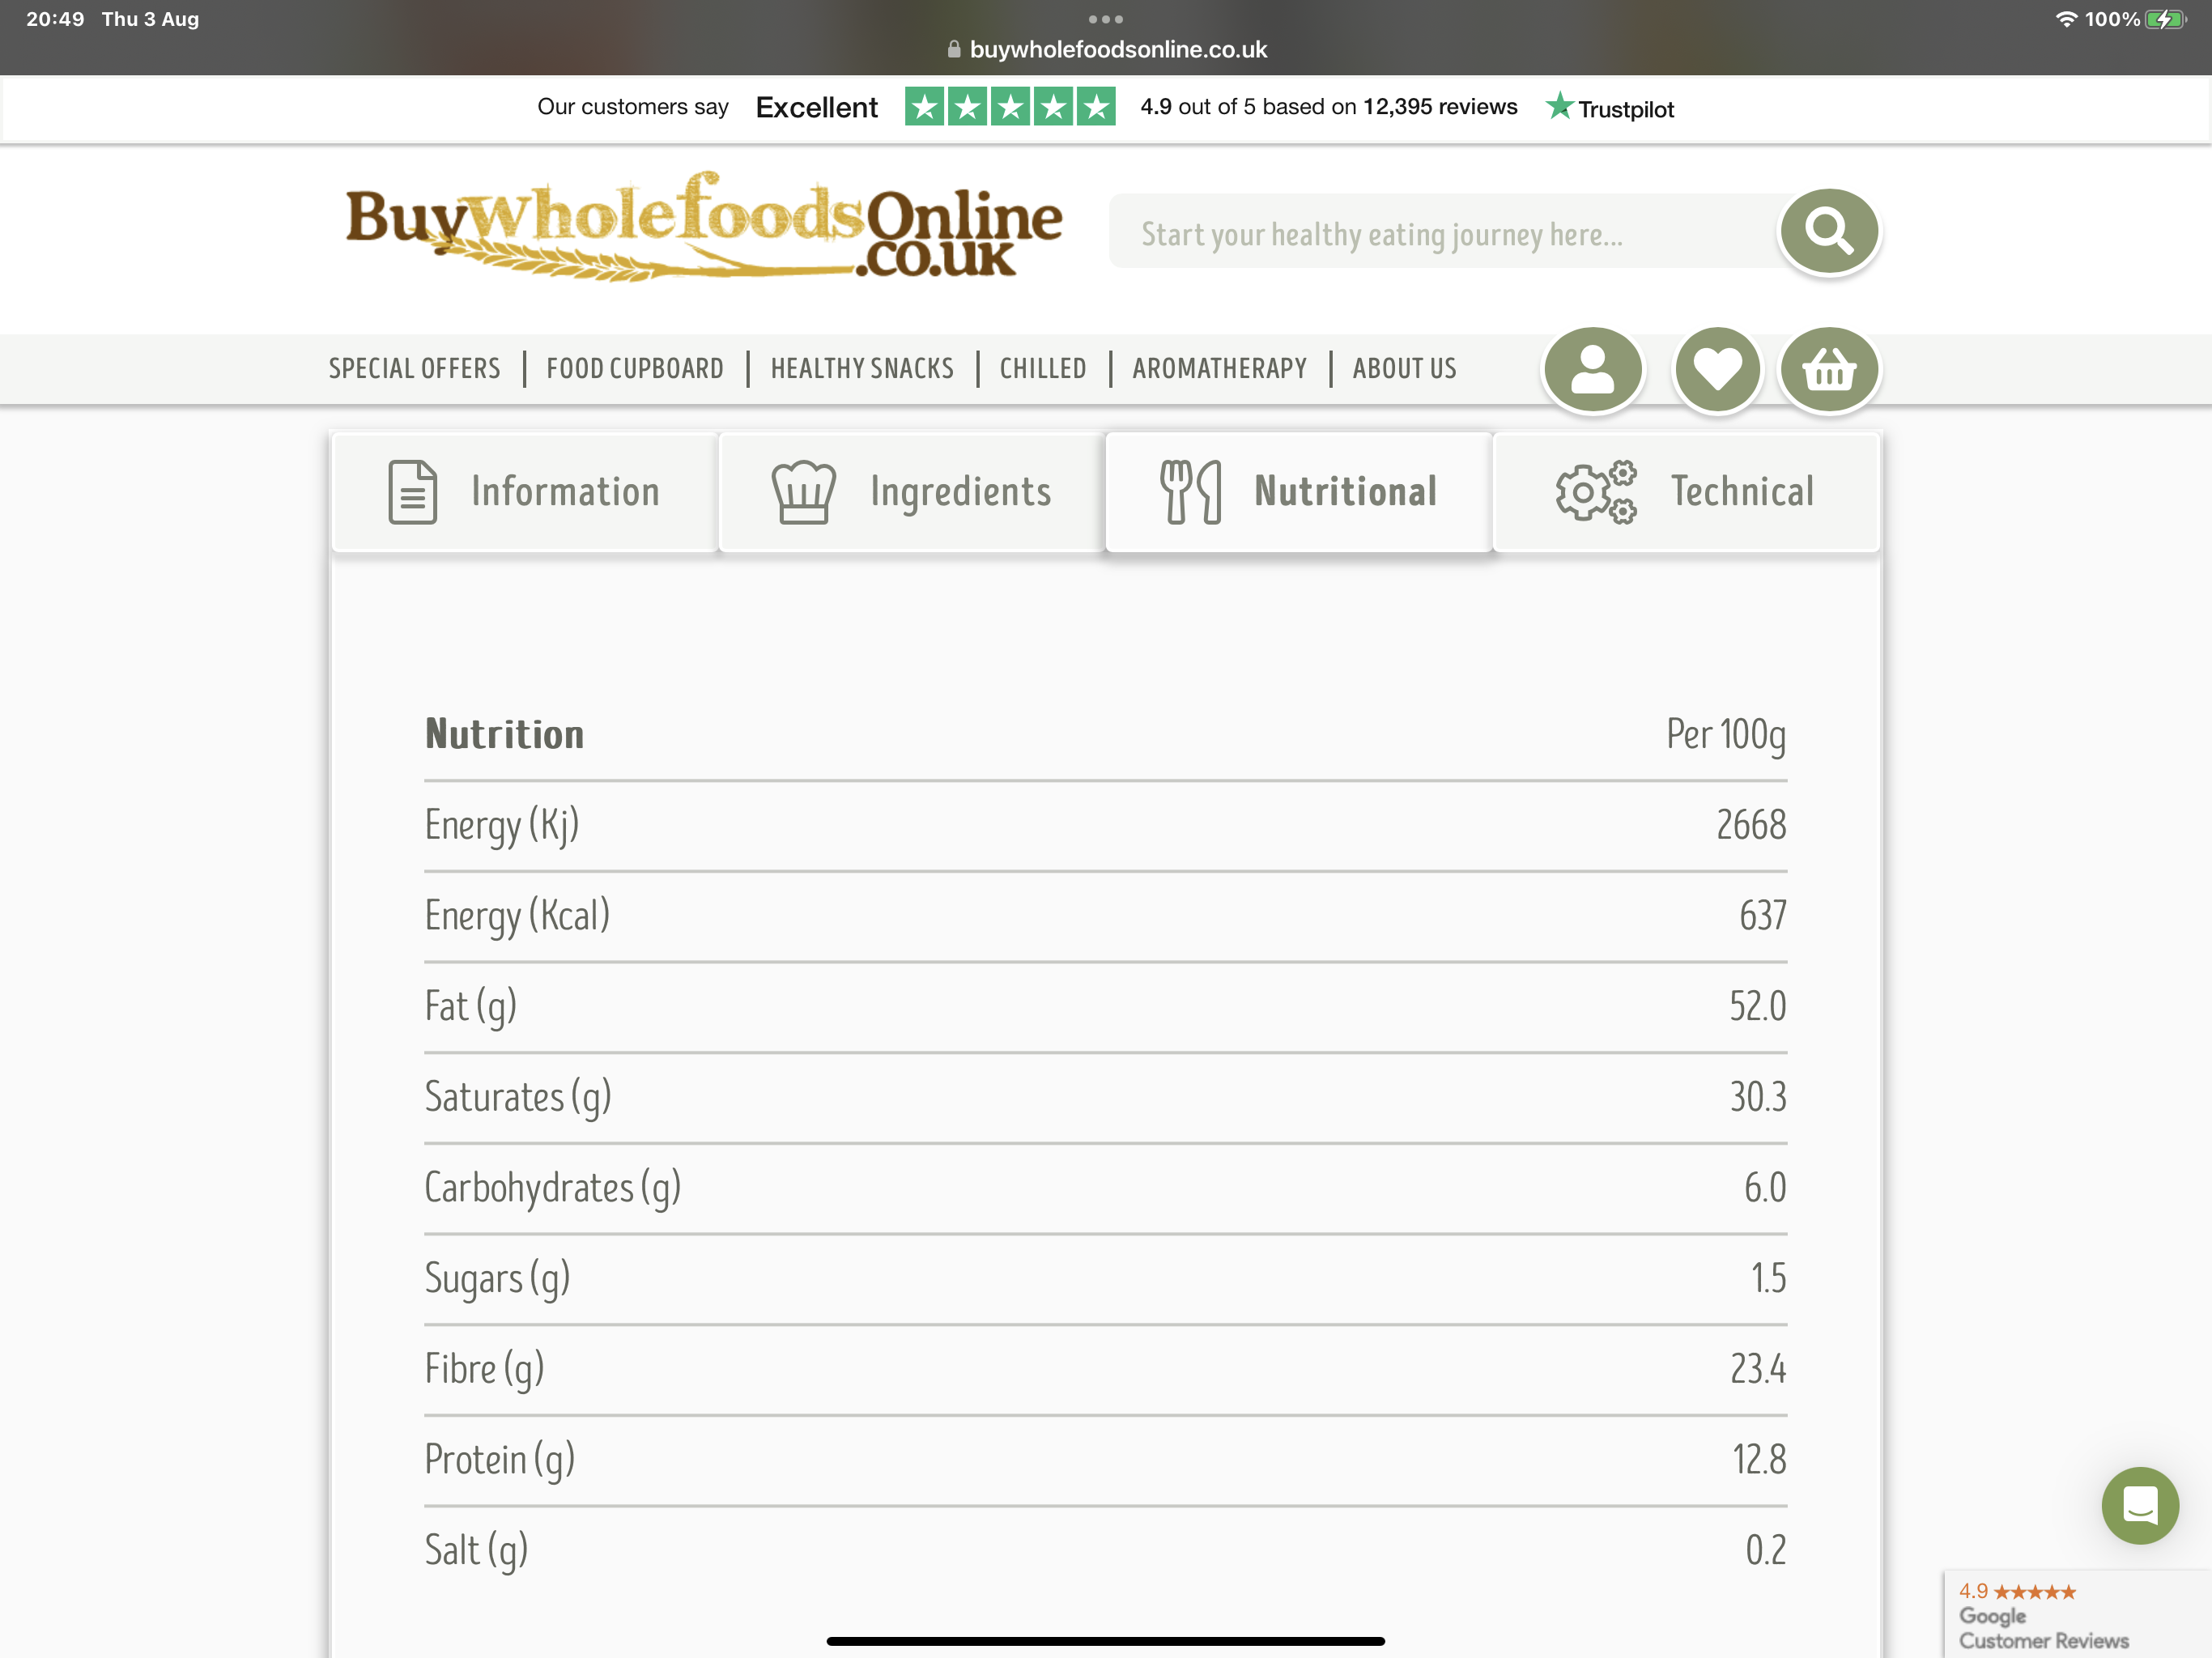Viewport: 2212px width, 1658px height.
Task: Click the Trustpilot logo
Action: [1610, 107]
